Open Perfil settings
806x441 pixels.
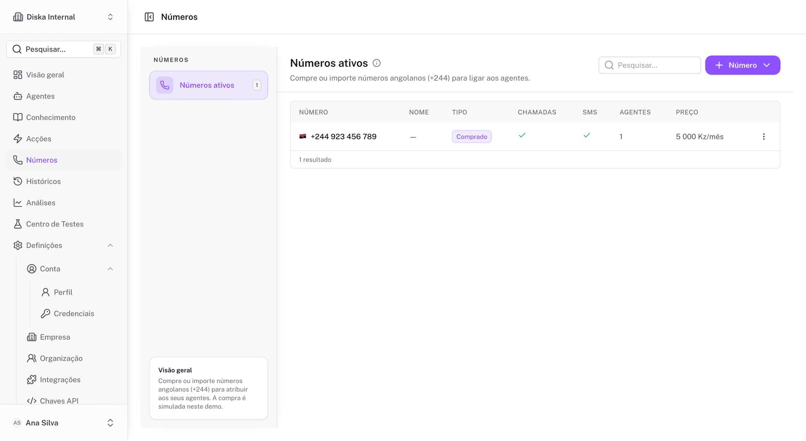pos(77,292)
